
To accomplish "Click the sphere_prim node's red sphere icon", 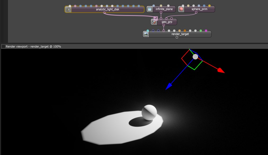I will click(x=181, y=9).
